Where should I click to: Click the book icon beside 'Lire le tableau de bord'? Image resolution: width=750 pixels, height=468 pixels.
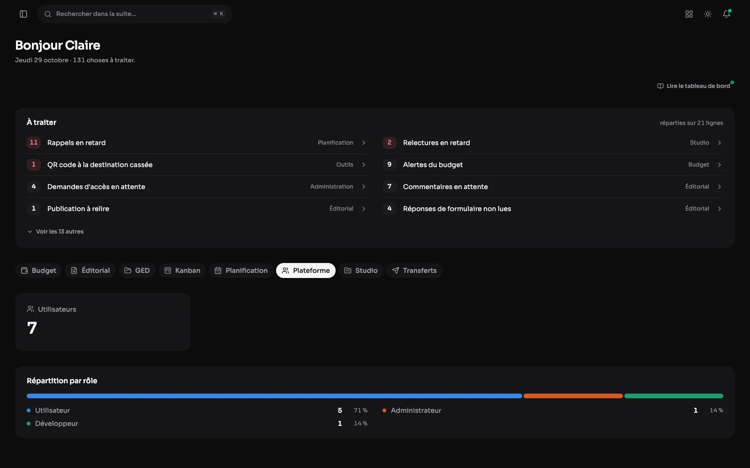660,86
